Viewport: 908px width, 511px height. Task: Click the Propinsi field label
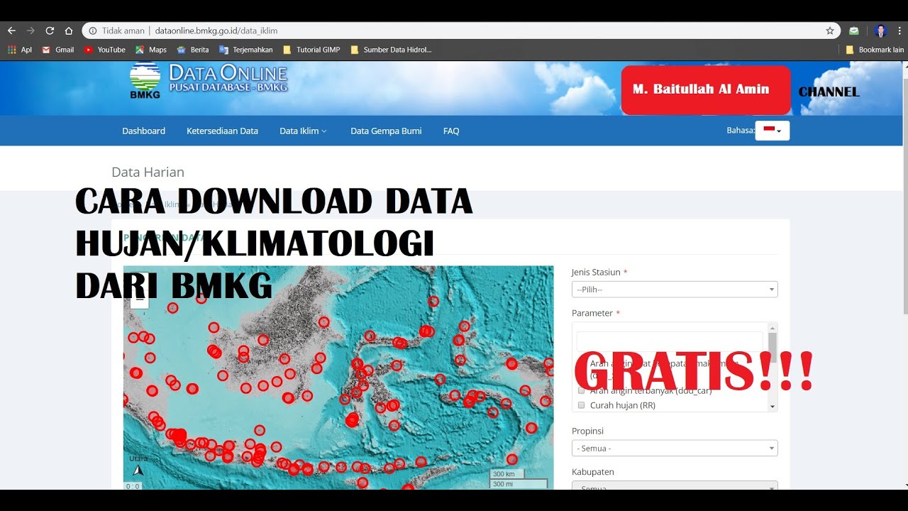click(587, 431)
